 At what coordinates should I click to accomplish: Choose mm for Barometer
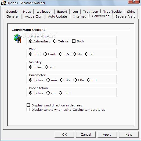52,80
